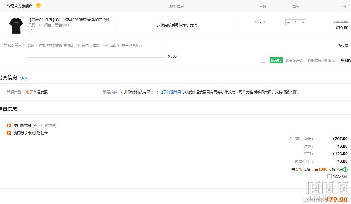Screen dimensions: 351x204
Task: Click the 服务信息 column header
Action: [177, 6]
